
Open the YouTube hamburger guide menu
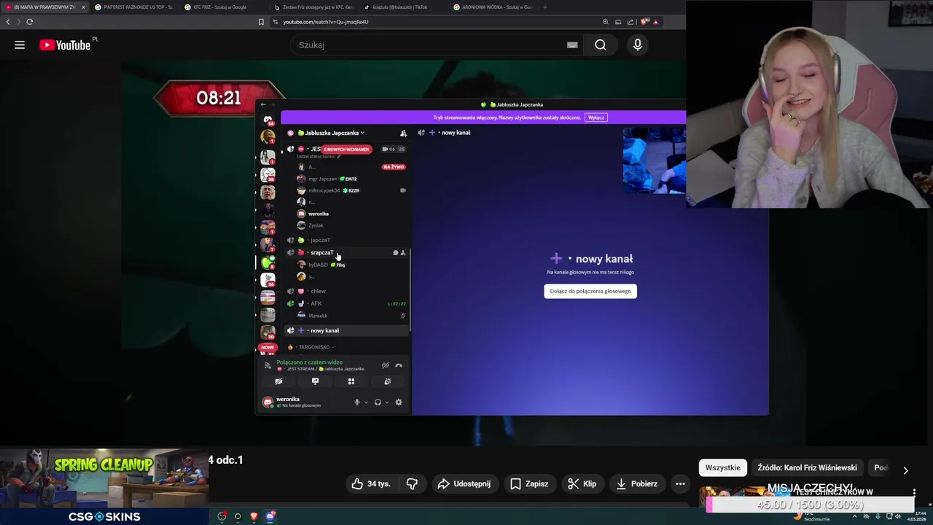(20, 45)
